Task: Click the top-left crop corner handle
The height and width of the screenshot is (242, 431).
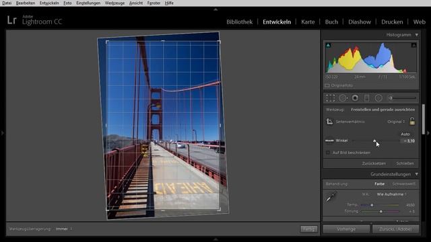Action: click(107, 42)
